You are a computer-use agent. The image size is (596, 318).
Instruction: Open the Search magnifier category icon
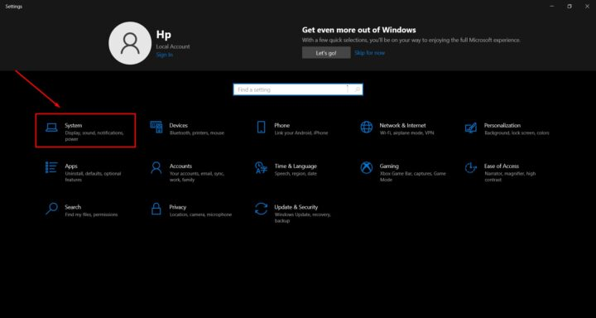click(51, 209)
